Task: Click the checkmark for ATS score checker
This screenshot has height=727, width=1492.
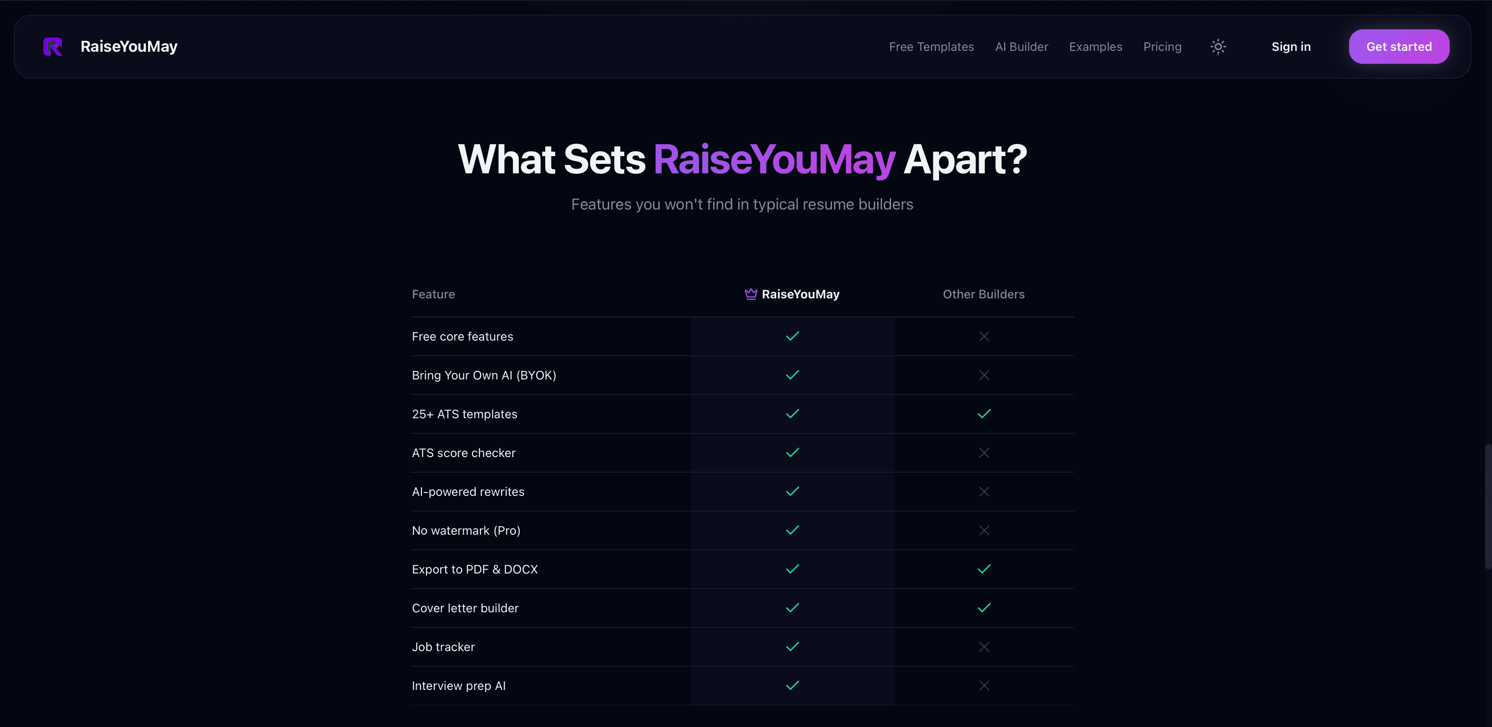Action: pyautogui.click(x=792, y=452)
